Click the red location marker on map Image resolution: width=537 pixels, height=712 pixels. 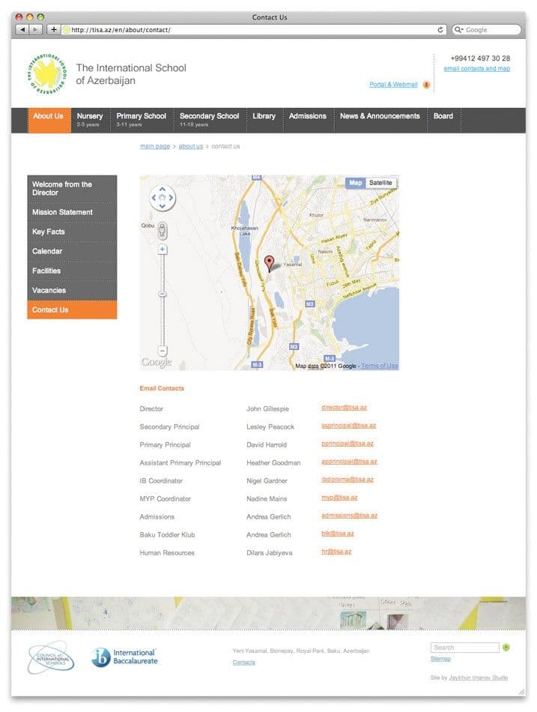(x=269, y=262)
